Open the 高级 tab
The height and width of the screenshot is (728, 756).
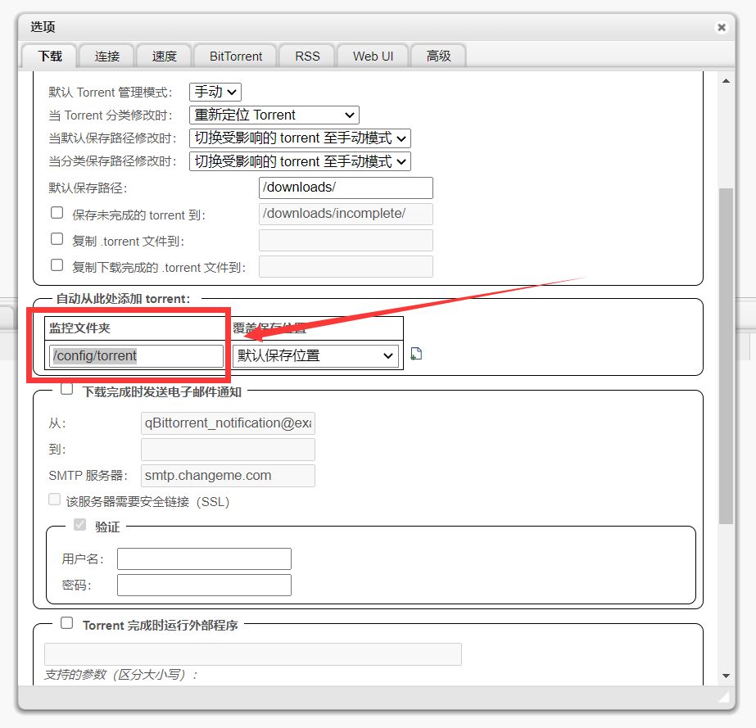pos(438,57)
